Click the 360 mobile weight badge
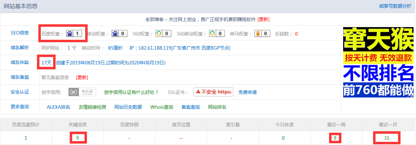This screenshot has height=145, width=416. pos(217,34)
